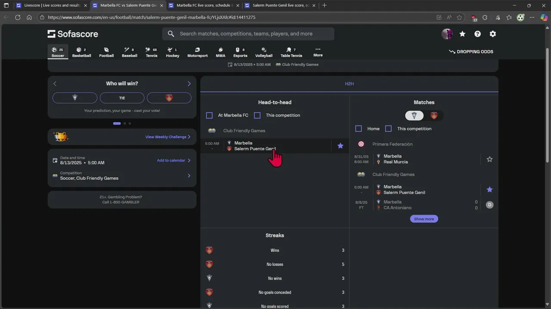551x309 pixels.
Task: Select the Hockey sport tab
Action: (172, 52)
